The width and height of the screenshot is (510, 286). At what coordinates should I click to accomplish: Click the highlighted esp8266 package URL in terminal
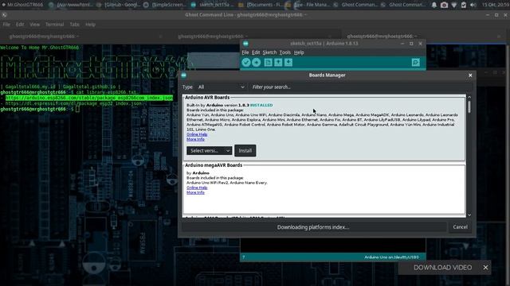click(x=89, y=98)
